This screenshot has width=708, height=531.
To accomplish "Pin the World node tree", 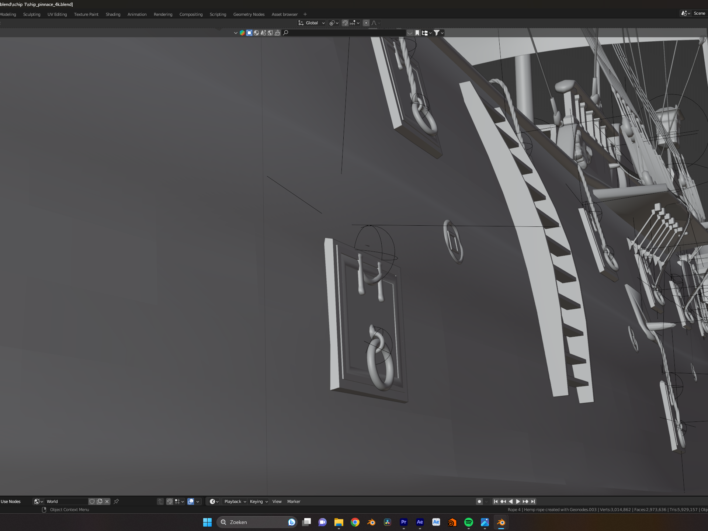I will click(116, 502).
